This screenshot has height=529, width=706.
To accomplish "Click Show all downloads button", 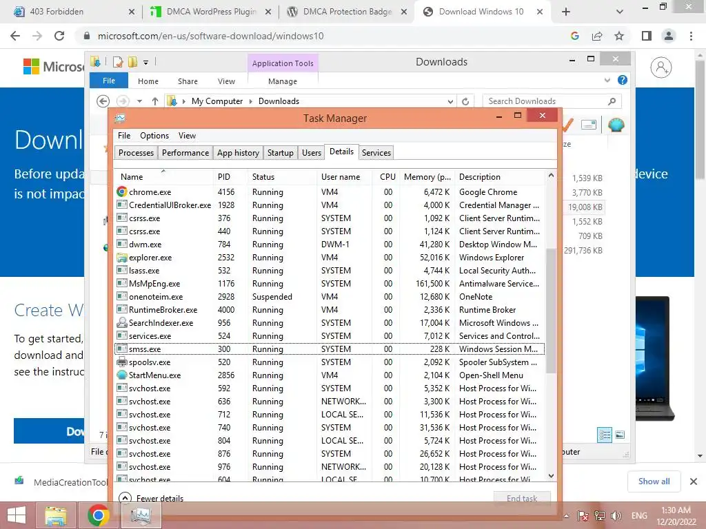I will click(x=654, y=481).
